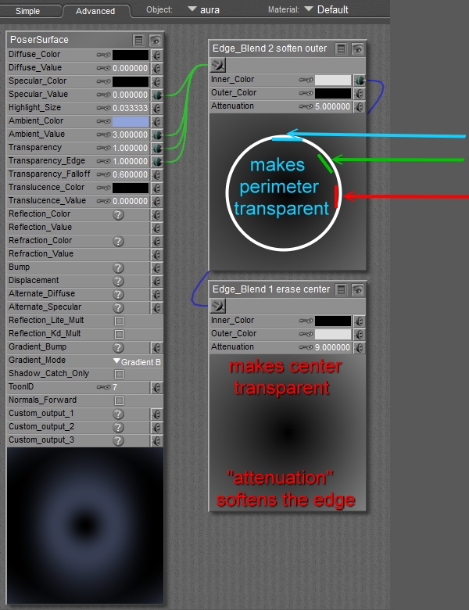
Task: Click the Alternate_Diffuse question mark icon
Action: point(119,295)
